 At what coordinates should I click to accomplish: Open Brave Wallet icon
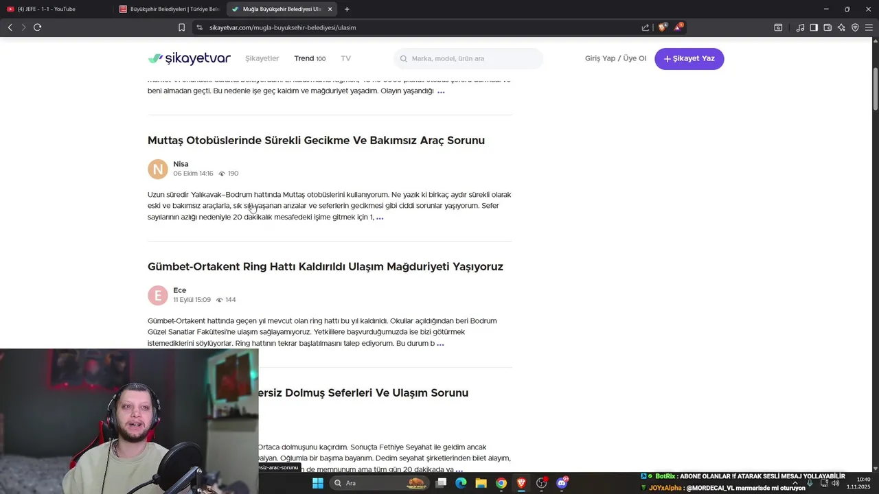[827, 27]
